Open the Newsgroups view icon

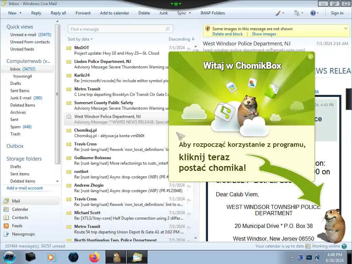pyautogui.click(x=6, y=234)
